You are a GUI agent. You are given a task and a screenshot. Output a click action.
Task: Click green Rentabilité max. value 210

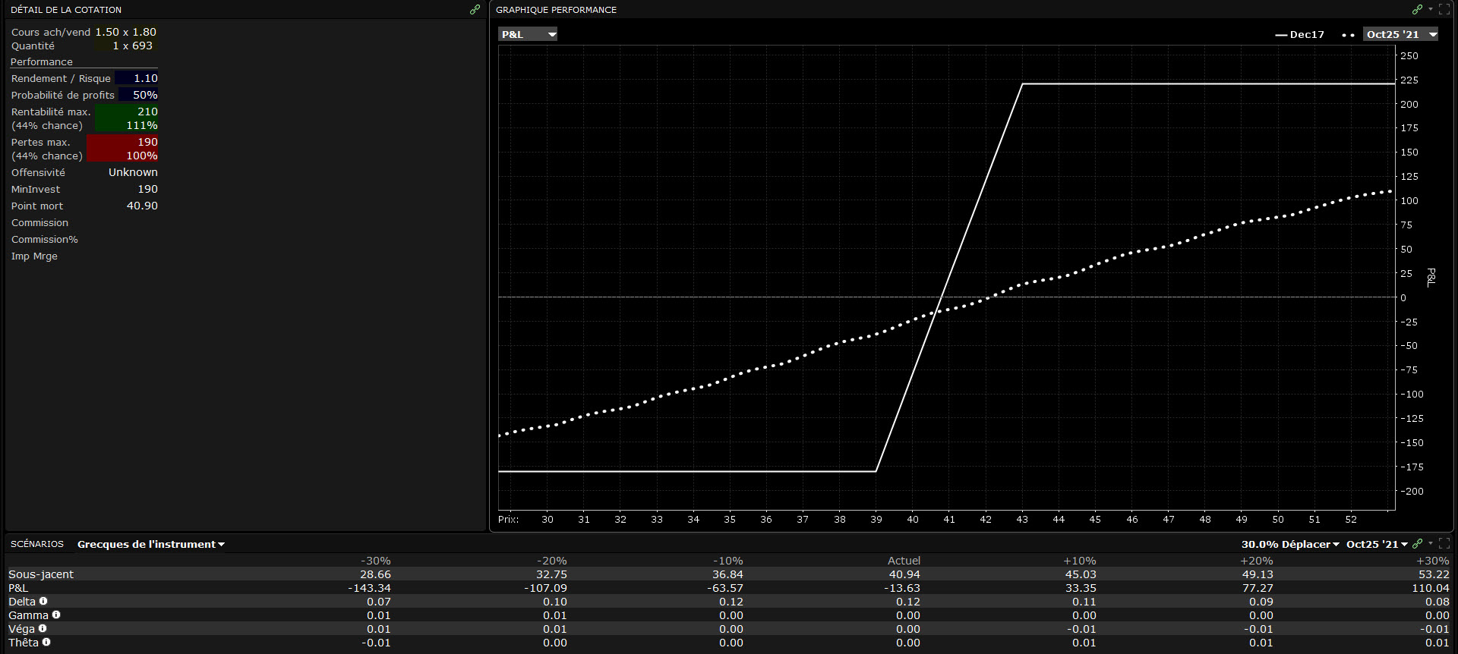point(147,112)
